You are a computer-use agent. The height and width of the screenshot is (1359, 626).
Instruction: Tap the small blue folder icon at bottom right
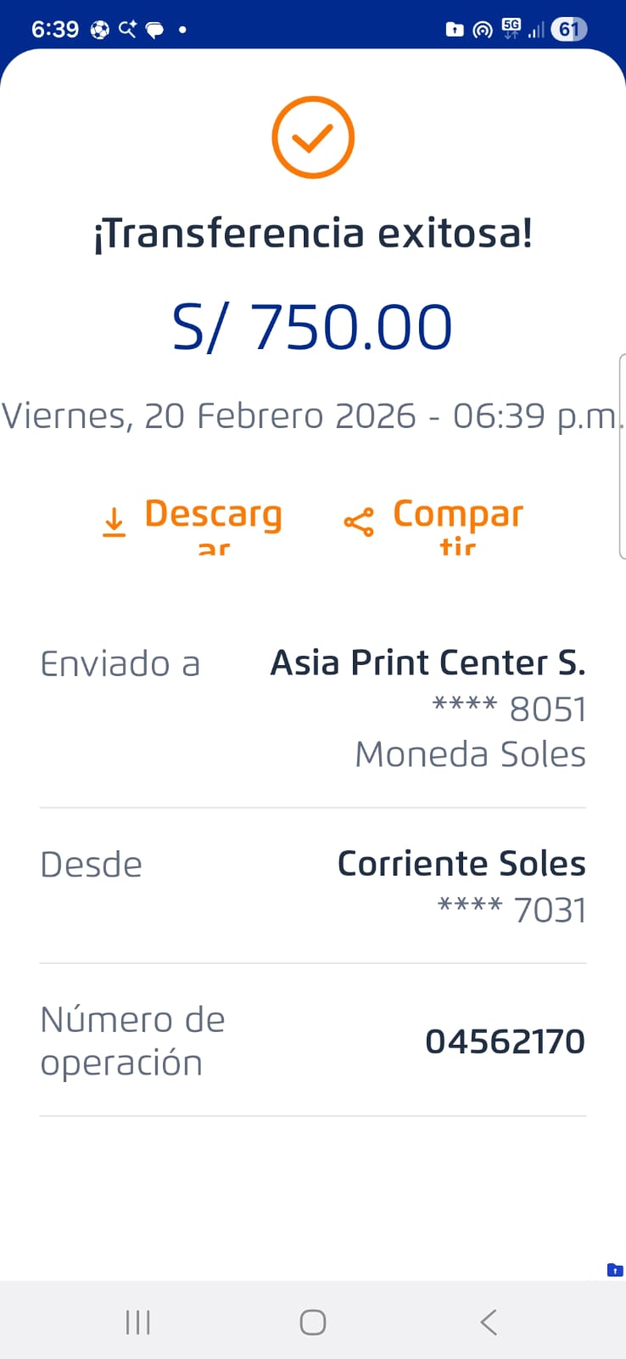pos(615,1271)
